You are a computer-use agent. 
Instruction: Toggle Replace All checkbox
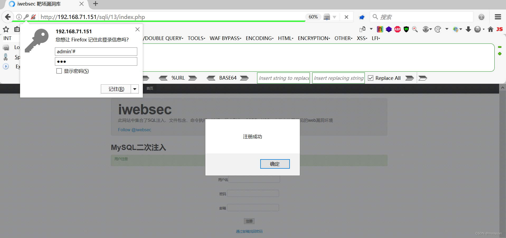[x=371, y=78]
